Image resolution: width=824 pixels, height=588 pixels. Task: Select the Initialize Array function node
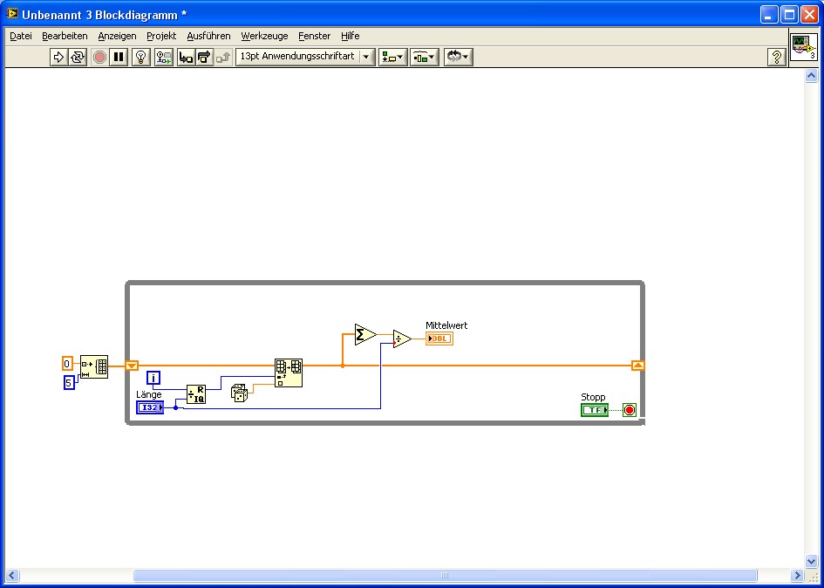coord(94,366)
